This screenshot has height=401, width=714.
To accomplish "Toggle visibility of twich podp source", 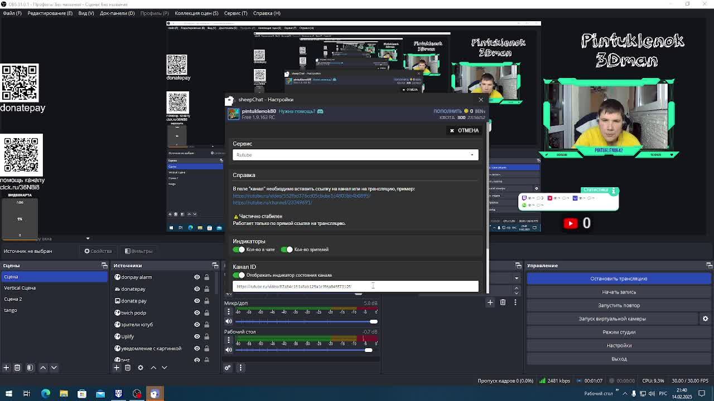I will coord(197,313).
